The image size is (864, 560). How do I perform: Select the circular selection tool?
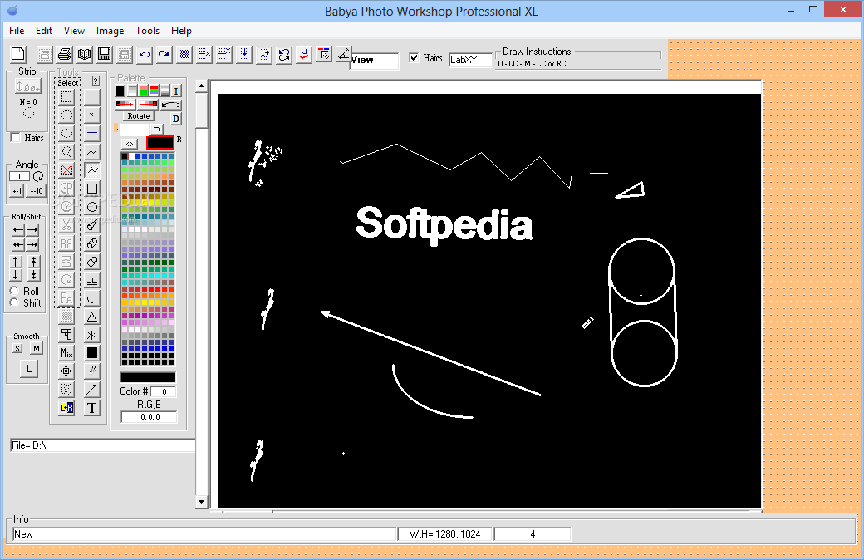66,115
